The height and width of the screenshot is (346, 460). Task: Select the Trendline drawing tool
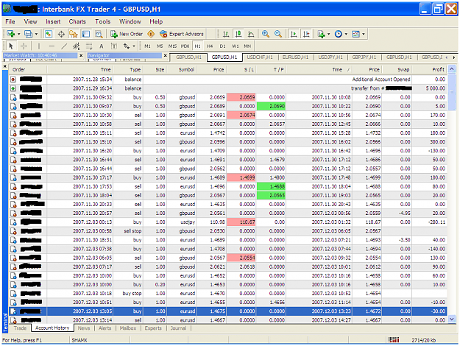pos(64,46)
